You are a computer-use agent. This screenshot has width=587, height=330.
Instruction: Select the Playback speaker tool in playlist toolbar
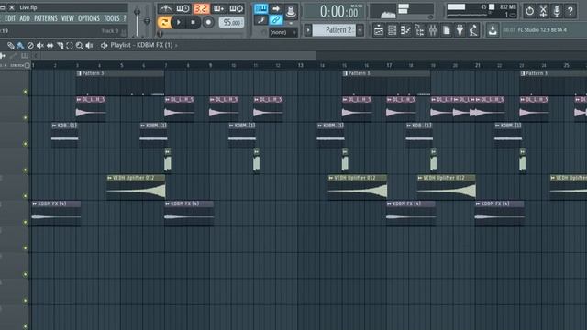(x=89, y=45)
